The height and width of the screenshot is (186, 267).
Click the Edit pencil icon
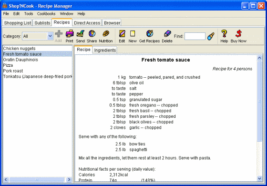(122, 34)
